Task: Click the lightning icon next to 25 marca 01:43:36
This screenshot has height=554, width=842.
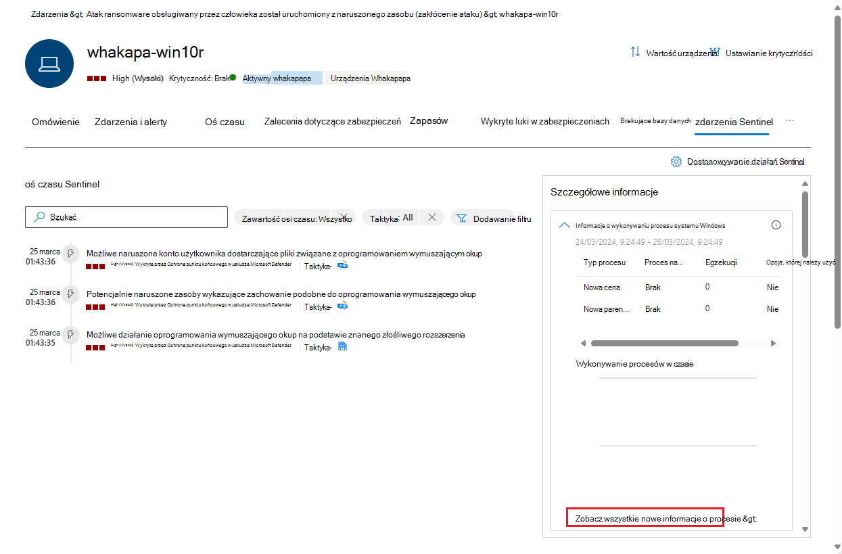Action: click(70, 254)
